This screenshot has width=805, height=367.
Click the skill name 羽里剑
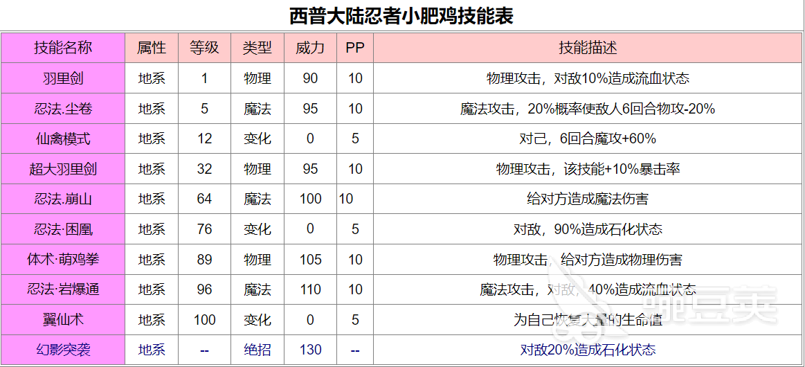(63, 78)
